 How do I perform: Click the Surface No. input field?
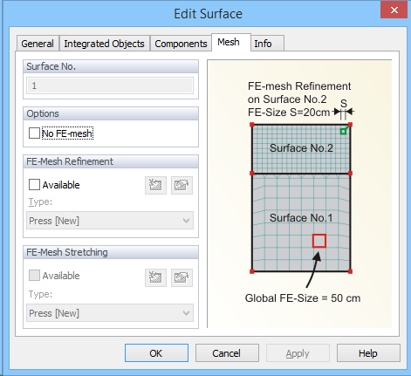(x=110, y=85)
